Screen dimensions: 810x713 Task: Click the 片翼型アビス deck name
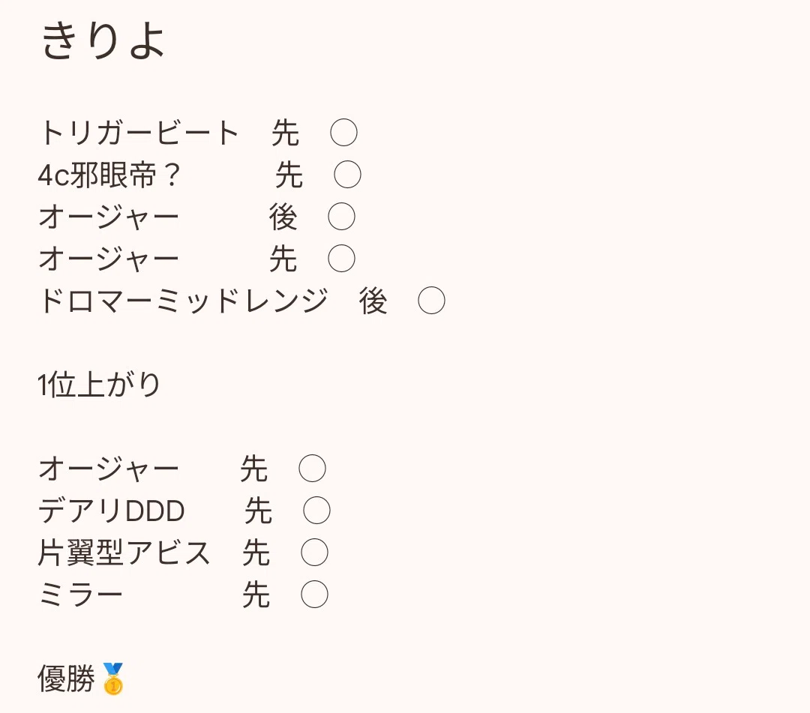124,553
